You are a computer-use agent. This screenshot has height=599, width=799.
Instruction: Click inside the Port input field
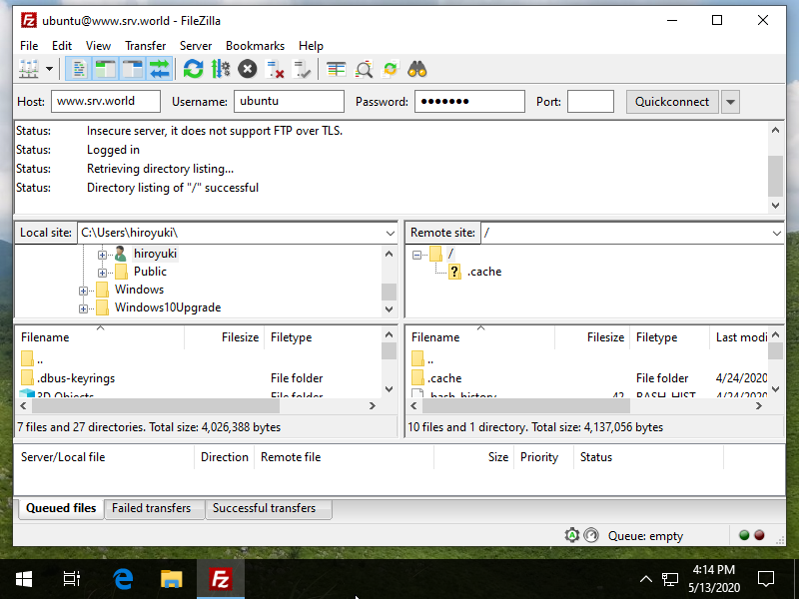[x=590, y=101]
